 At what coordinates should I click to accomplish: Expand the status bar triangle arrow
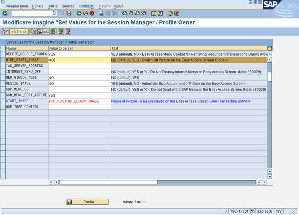click(226, 211)
